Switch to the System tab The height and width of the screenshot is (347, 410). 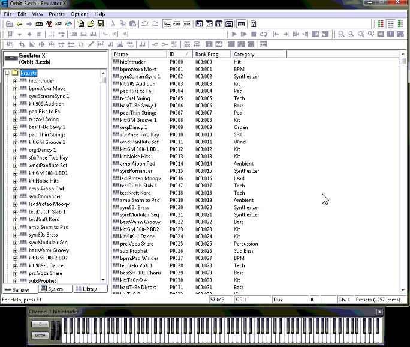(x=55, y=289)
